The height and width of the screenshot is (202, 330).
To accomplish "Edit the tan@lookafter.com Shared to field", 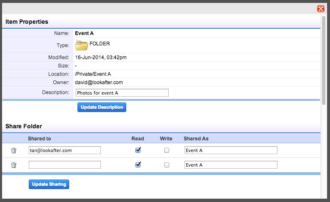I will (65, 150).
